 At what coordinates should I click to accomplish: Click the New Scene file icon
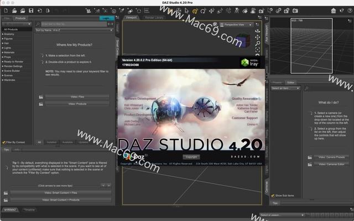6,10
